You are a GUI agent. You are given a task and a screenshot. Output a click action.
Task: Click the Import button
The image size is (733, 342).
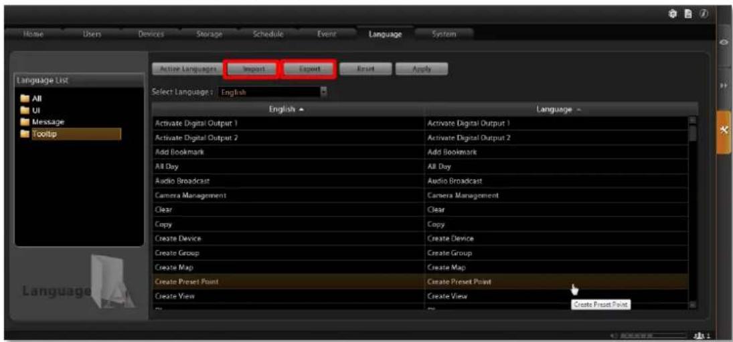253,69
